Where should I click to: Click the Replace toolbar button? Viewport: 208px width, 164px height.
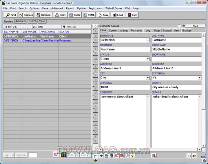(x=26, y=15)
